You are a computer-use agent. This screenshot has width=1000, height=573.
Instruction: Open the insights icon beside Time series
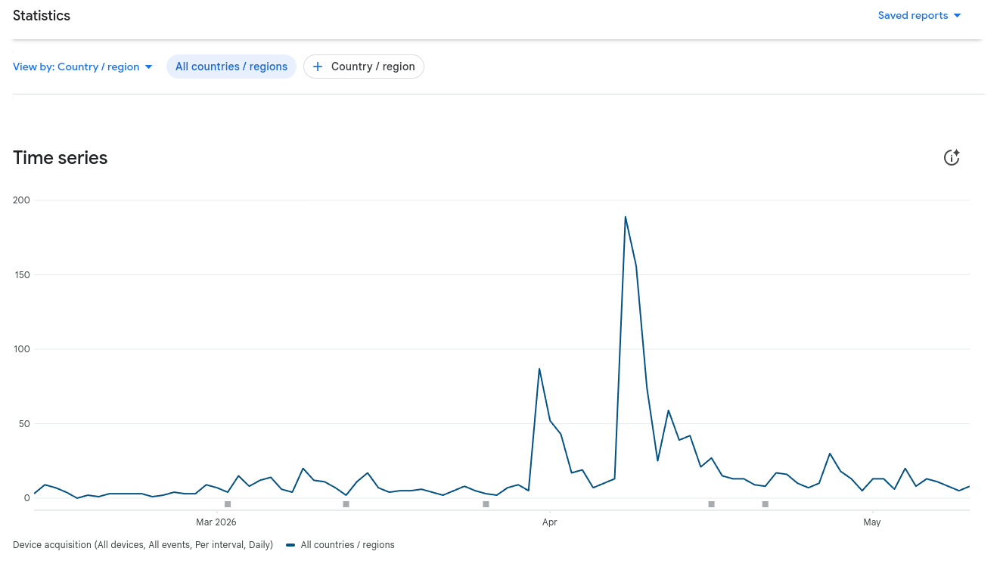point(952,157)
